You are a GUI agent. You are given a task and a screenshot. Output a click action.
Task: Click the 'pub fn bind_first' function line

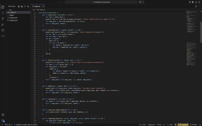click(x=62, y=60)
